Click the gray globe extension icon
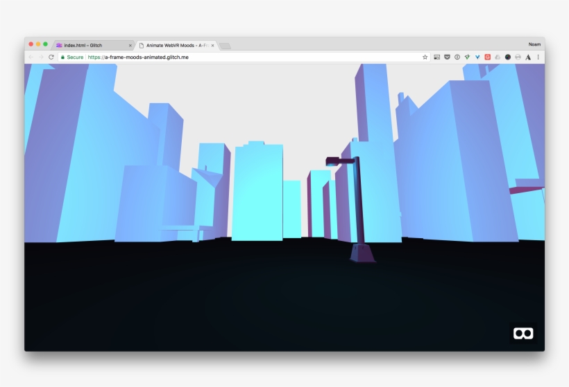This screenshot has height=387, width=569. [x=518, y=57]
